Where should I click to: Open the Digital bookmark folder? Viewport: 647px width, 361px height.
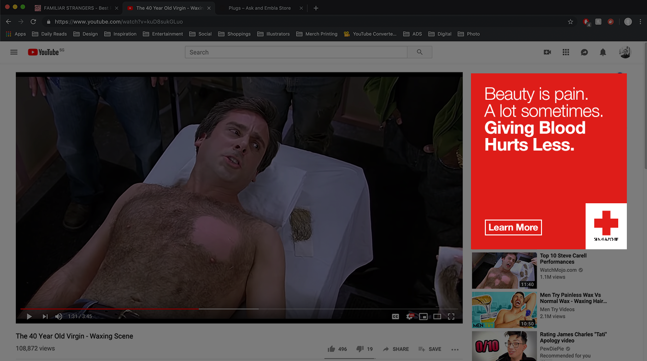(440, 34)
